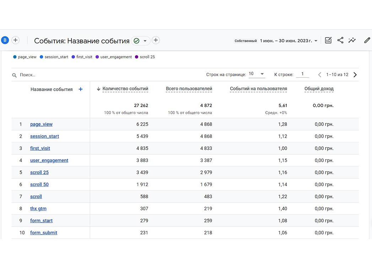Viewport: 372px width, 268px height.
Task: Sort by Всего пользователей column
Action: (x=189, y=89)
